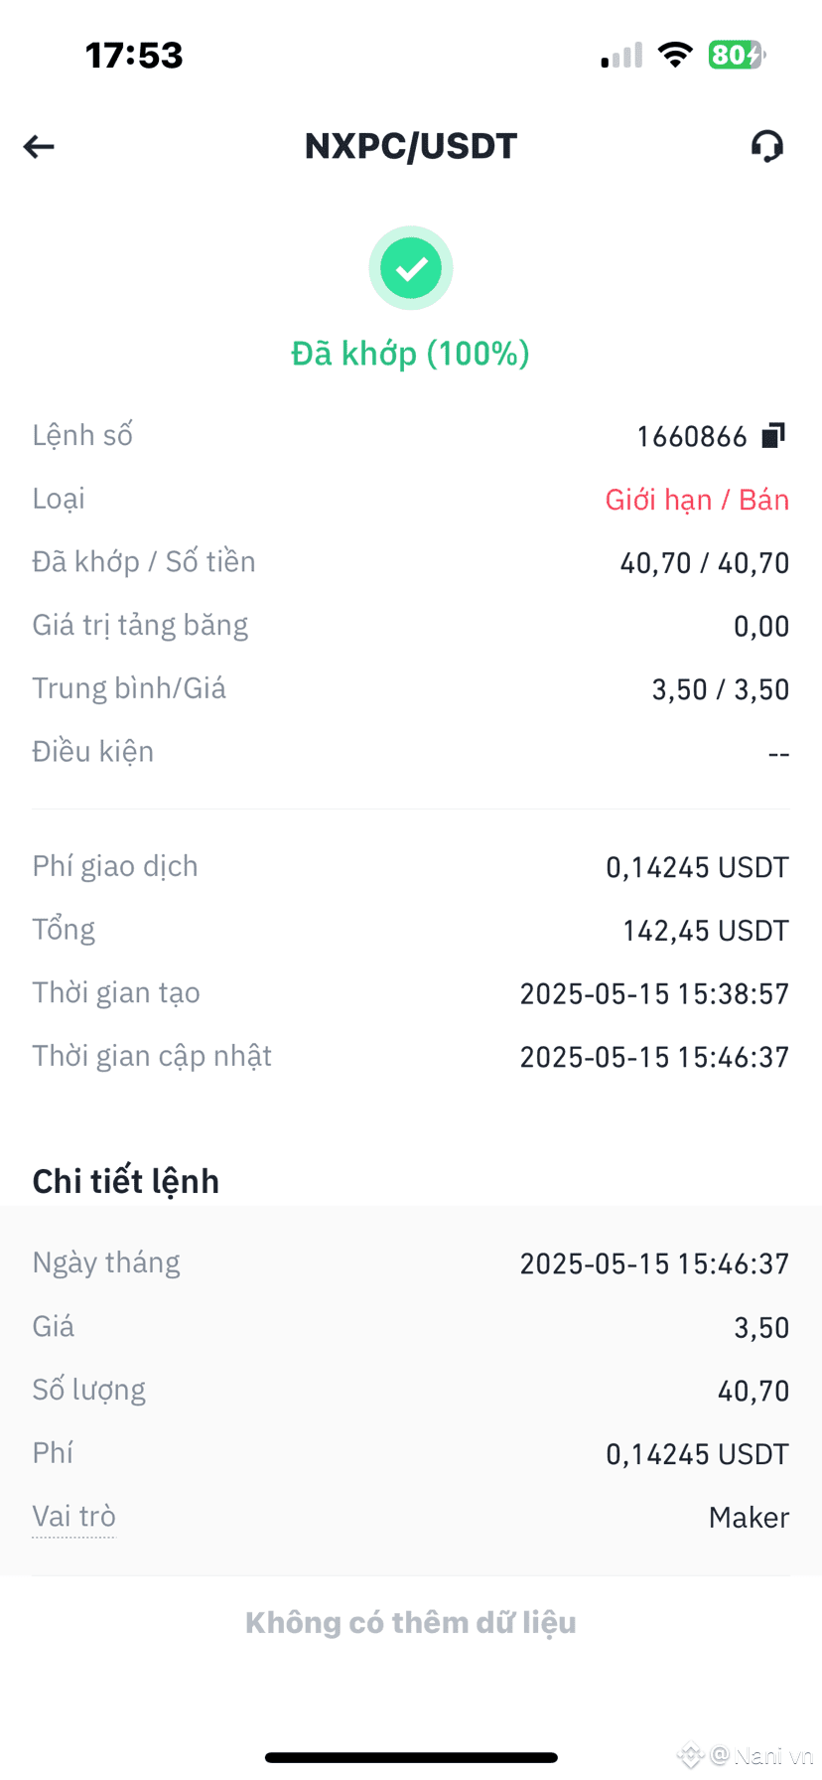822x1780 pixels.
Task: Tap the NXPC/USDT pair title
Action: (x=411, y=146)
